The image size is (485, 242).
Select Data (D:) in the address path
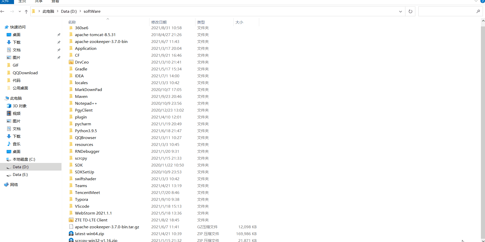(x=69, y=11)
